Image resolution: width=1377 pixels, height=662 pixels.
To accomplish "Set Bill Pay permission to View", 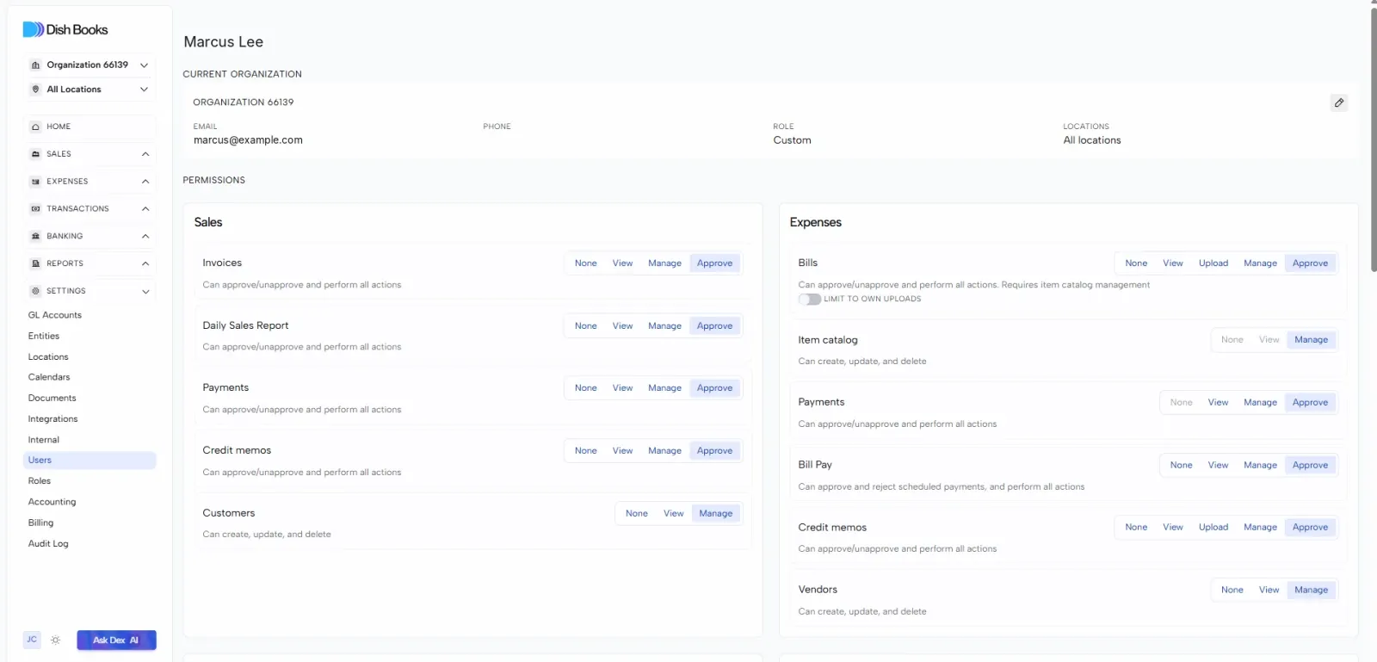I will pos(1218,466).
